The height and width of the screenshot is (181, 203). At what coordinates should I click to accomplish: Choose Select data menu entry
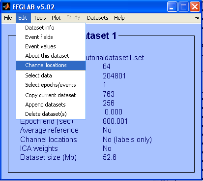(x=51, y=75)
